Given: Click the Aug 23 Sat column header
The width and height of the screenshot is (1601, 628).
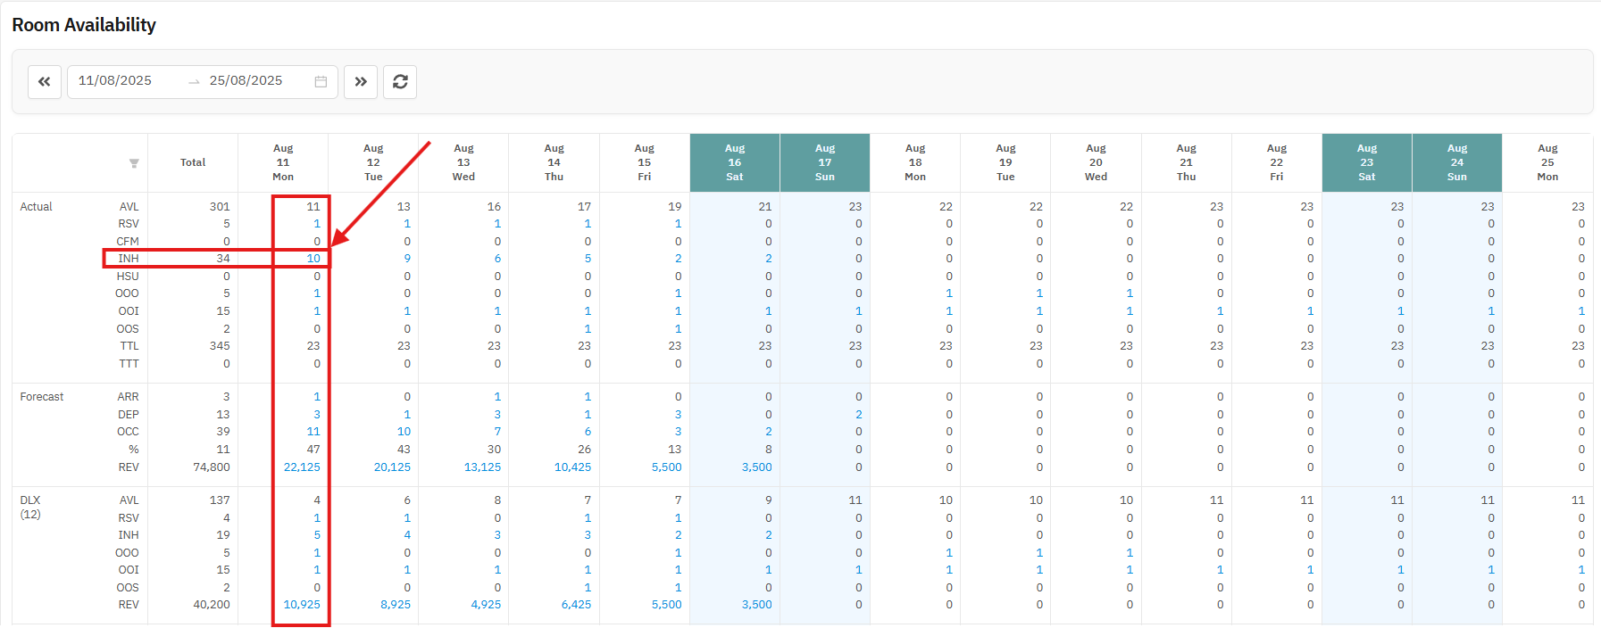Looking at the screenshot, I should click(1366, 162).
